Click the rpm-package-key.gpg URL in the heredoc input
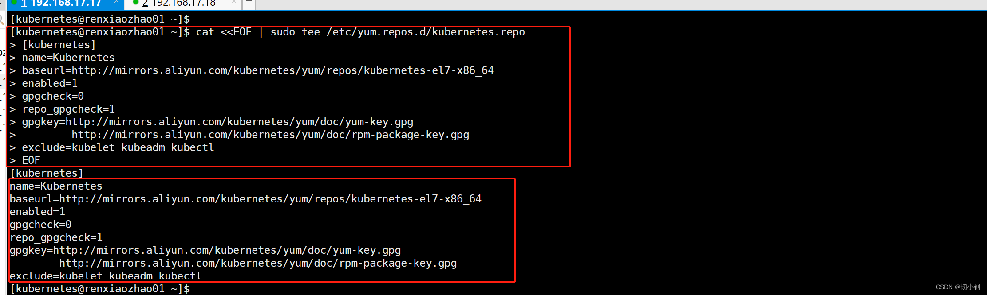This screenshot has width=987, height=295. click(270, 135)
